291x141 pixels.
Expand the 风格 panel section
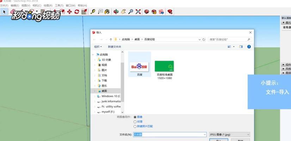[283, 69]
